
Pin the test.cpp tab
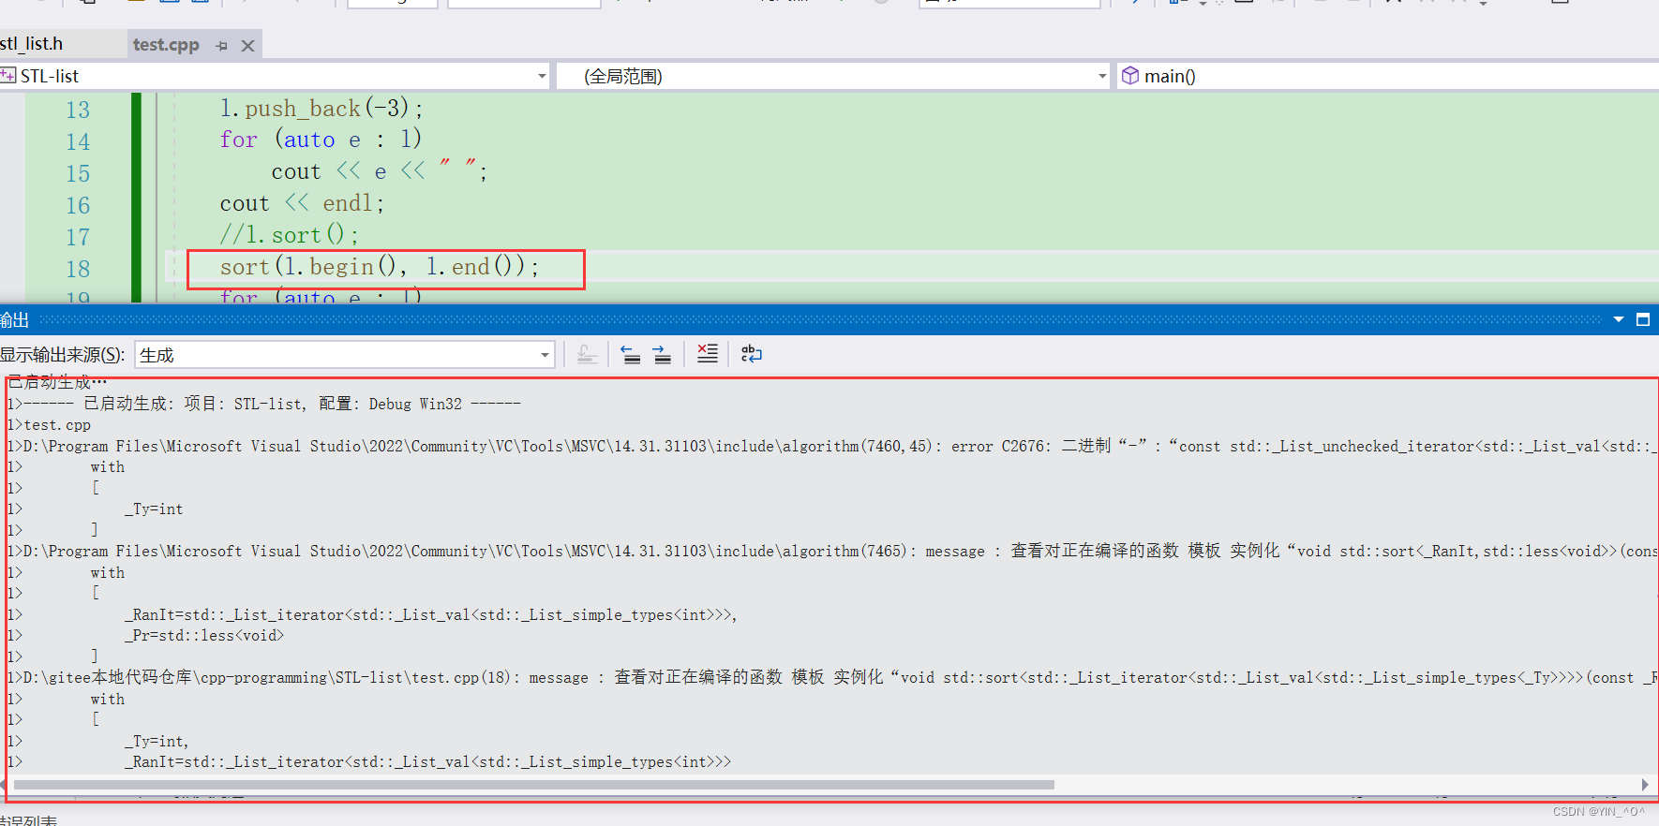point(222,45)
